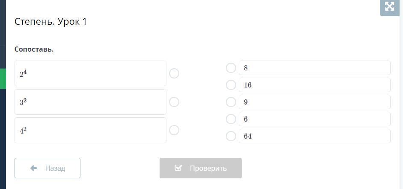Click the 2⁴ expression box
The width and height of the screenshot is (403, 189).
pyautogui.click(x=90, y=73)
